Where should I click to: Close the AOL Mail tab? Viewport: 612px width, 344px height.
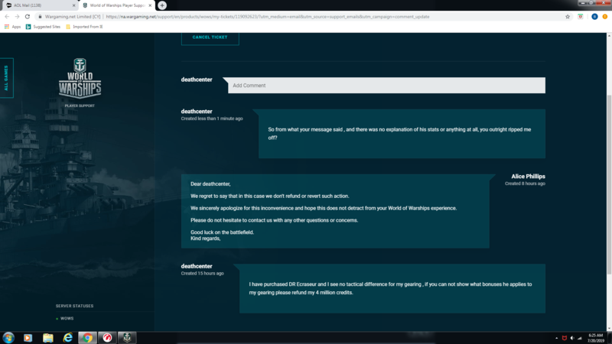click(x=73, y=5)
